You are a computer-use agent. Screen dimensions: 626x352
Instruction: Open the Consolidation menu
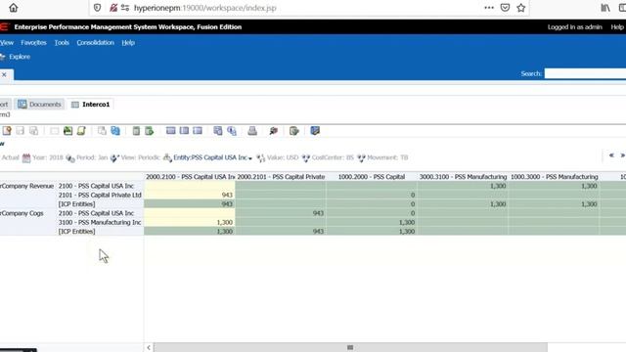click(x=96, y=43)
